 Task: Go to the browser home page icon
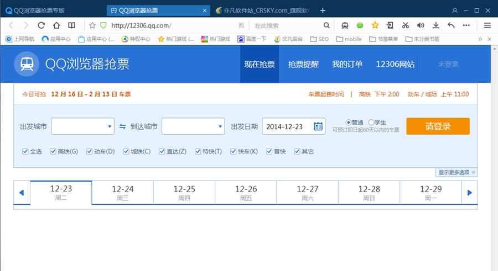click(56, 25)
